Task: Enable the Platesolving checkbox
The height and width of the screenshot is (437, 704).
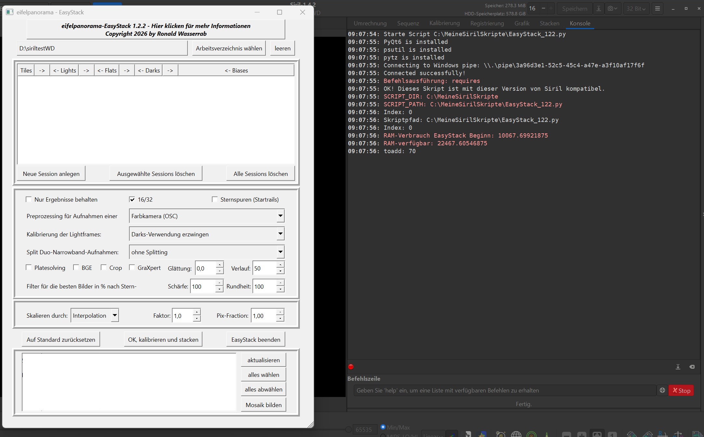Action: (29, 268)
